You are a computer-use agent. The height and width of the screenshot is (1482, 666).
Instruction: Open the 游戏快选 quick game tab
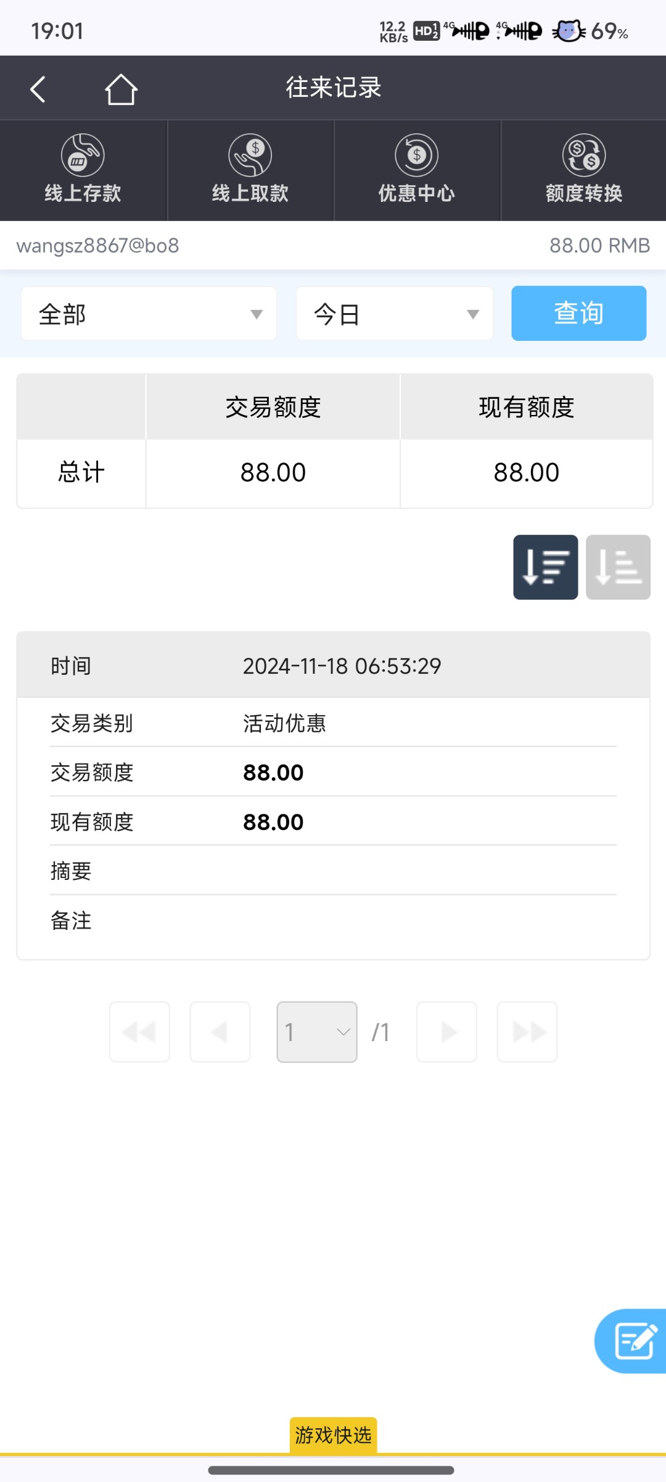click(333, 1435)
